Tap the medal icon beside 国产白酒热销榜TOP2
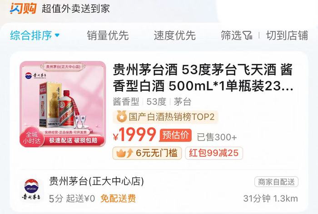318x214 pixels. coord(121,117)
